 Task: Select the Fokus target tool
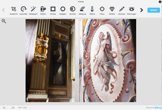click(102, 10)
